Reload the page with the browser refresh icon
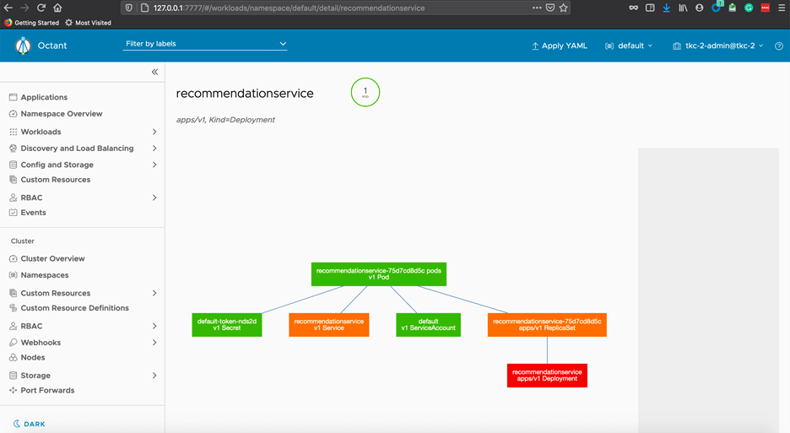The width and height of the screenshot is (790, 433). (41, 8)
